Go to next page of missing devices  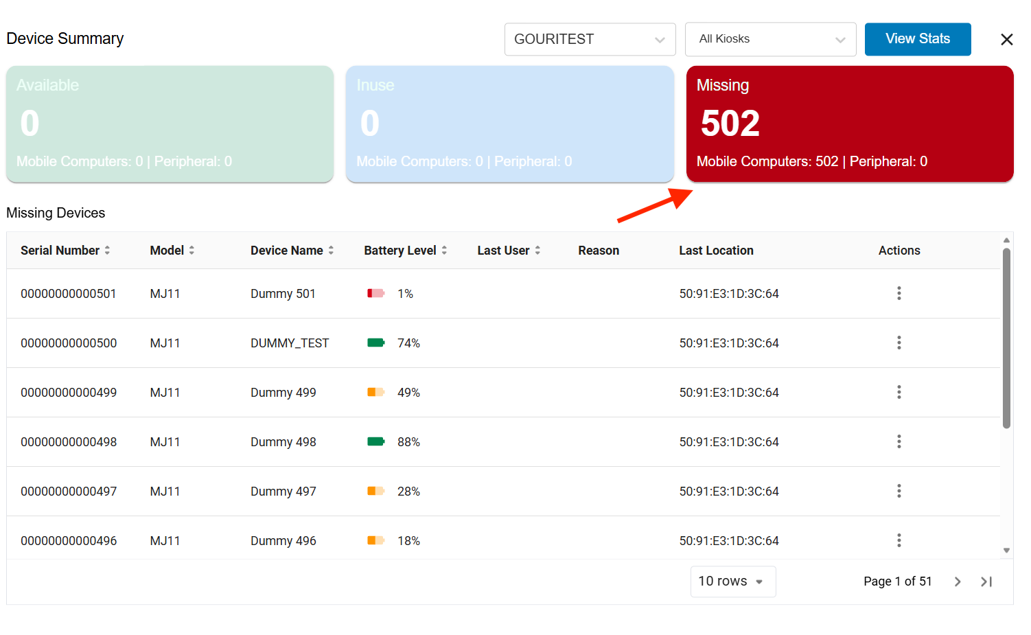[x=958, y=581]
